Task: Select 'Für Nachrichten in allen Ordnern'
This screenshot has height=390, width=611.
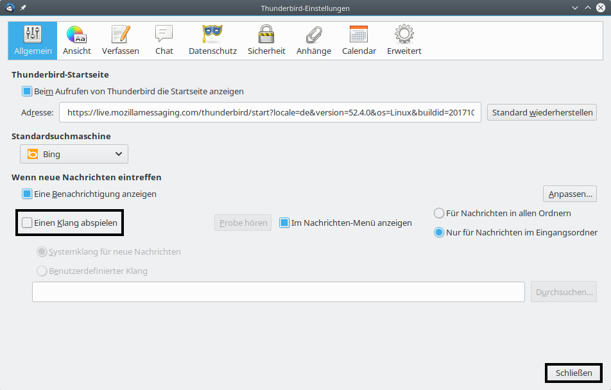Action: tap(439, 213)
